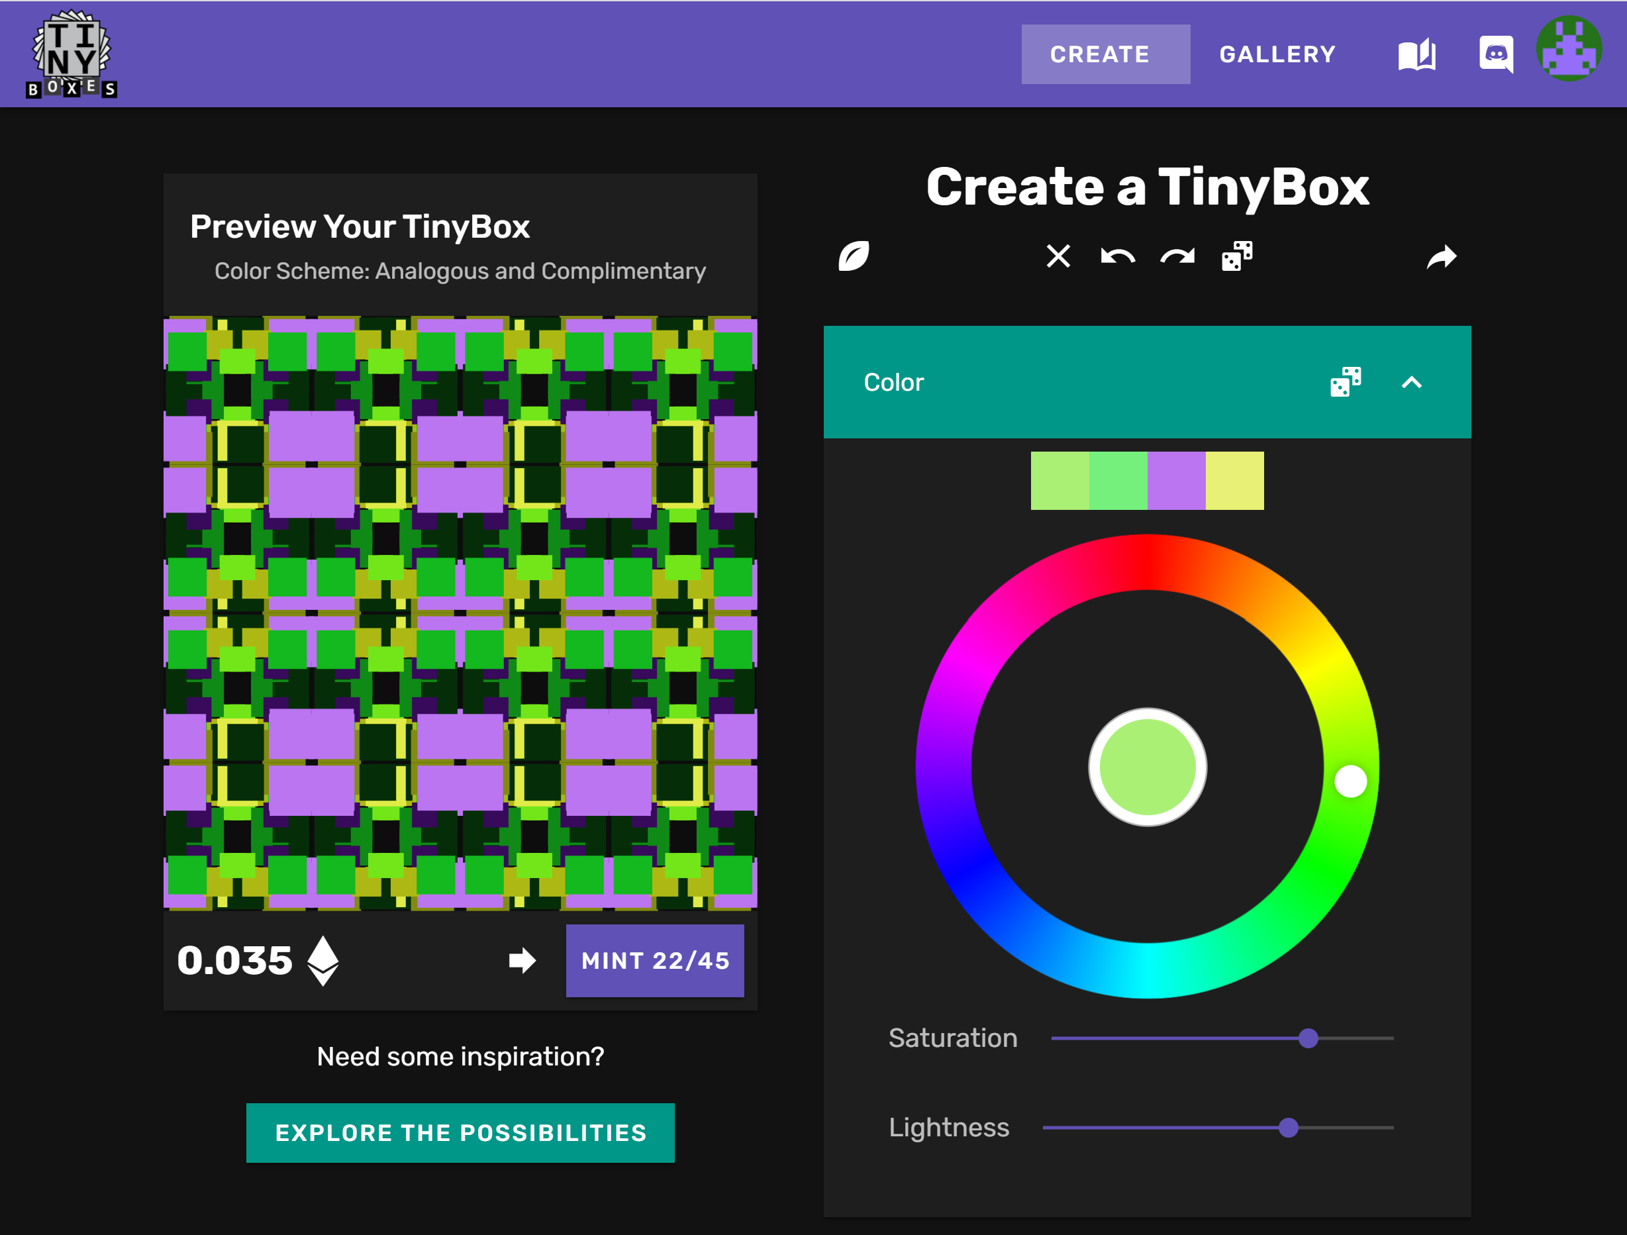Click the share arrow icon
Viewport: 1627px width, 1235px height.
pos(1441,256)
